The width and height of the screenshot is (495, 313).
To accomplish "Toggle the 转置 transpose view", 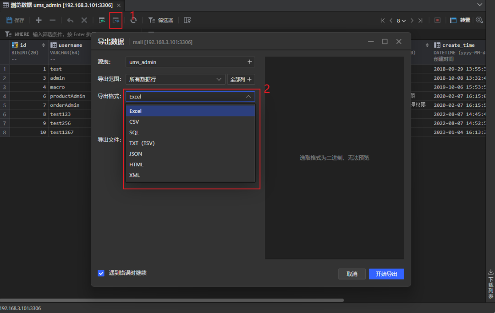I will click(x=460, y=20).
